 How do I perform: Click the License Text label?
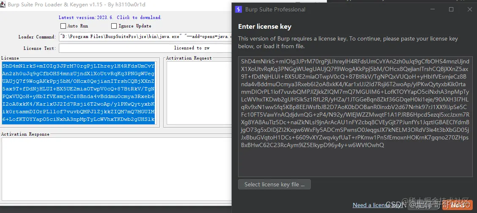coord(40,48)
